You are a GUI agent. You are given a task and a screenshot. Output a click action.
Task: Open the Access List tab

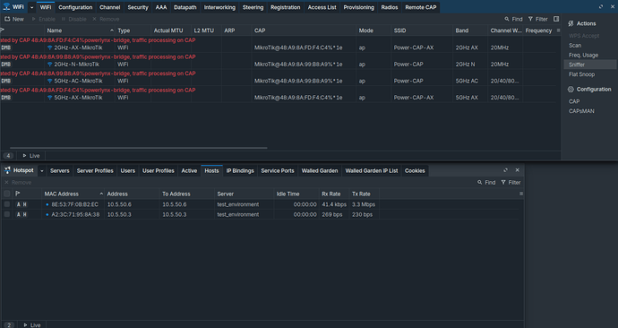click(322, 7)
